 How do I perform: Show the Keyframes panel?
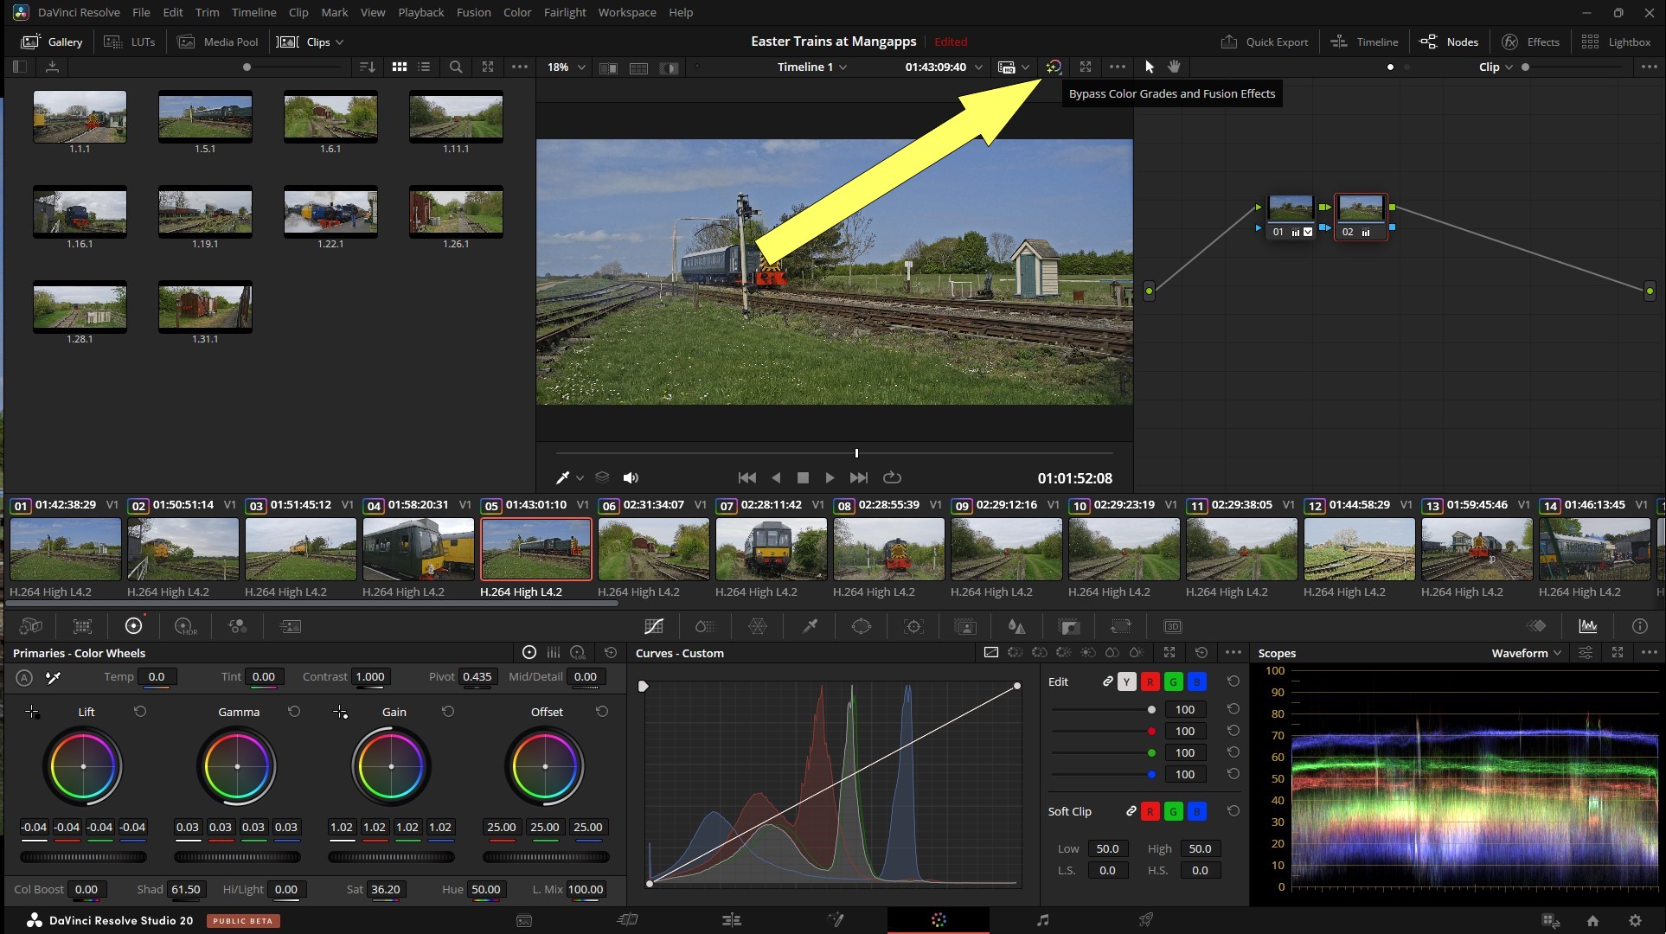click(1536, 626)
